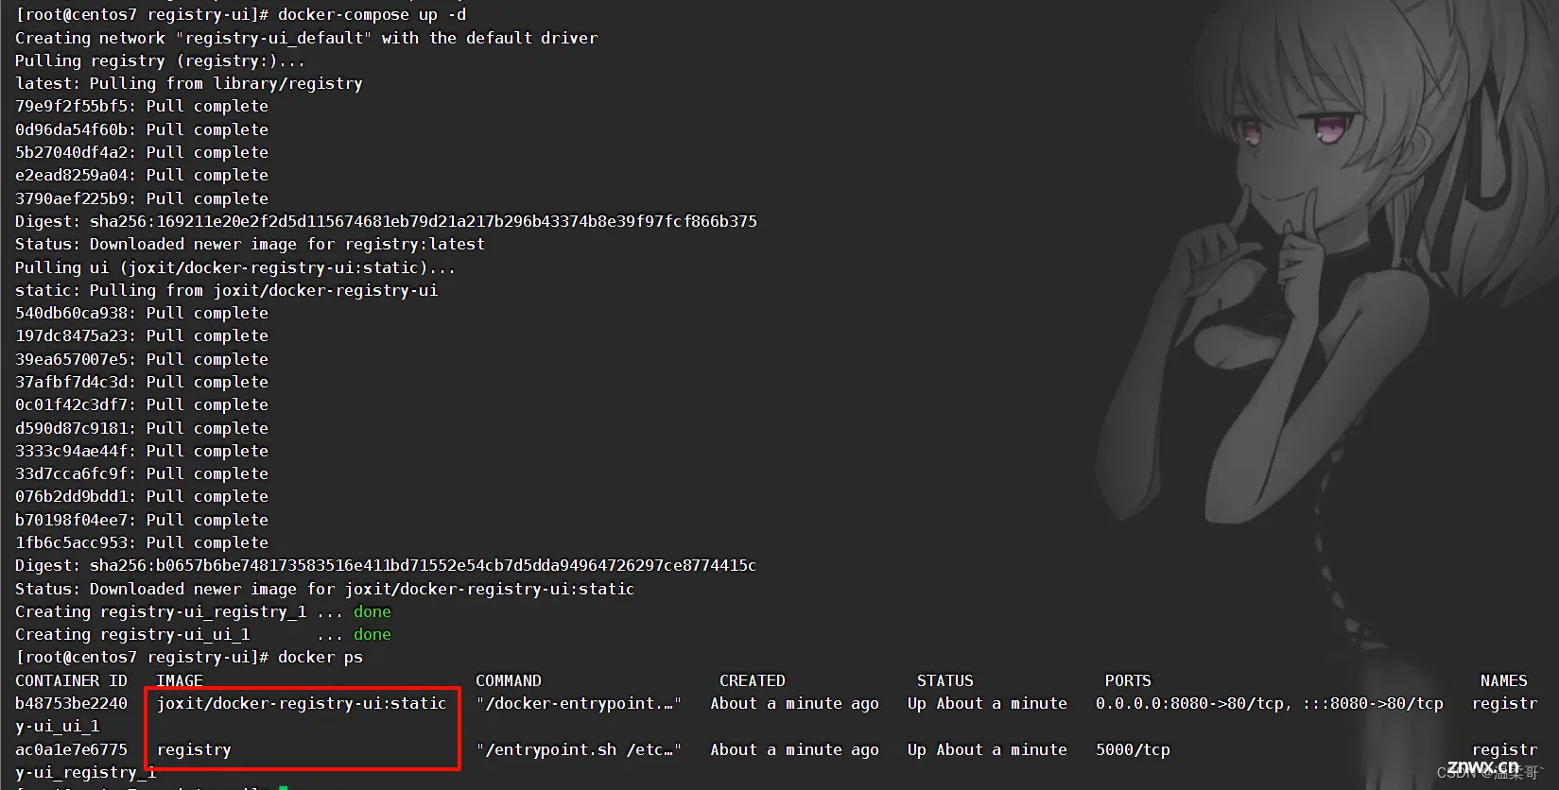Click image name joxit/docker-registry-ui:static in table
Viewport: 1559px width, 790px height.
point(302,703)
